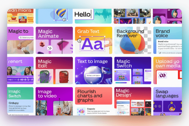Select the person photo in Image to video
This screenshot has height=126, width=189.
click(63, 108)
